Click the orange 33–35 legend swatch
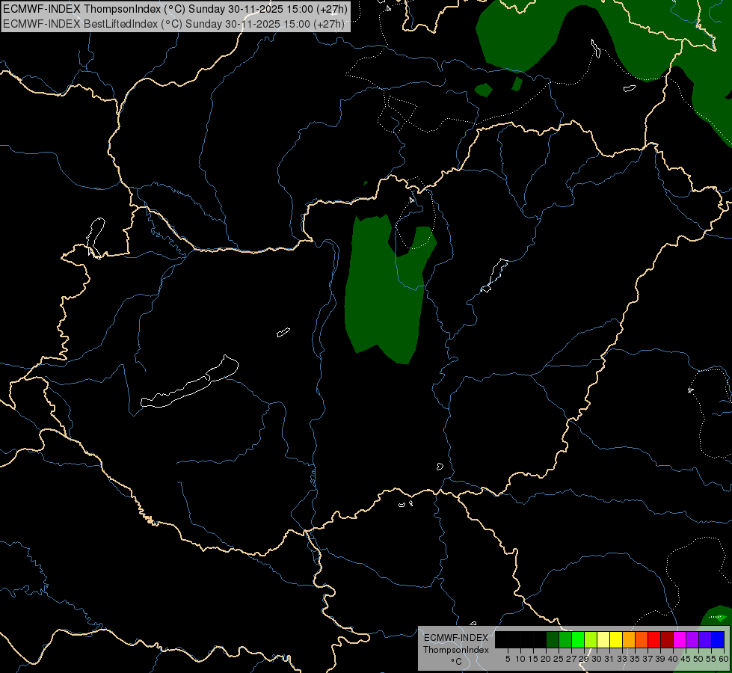The height and width of the screenshot is (673, 732). [x=629, y=639]
